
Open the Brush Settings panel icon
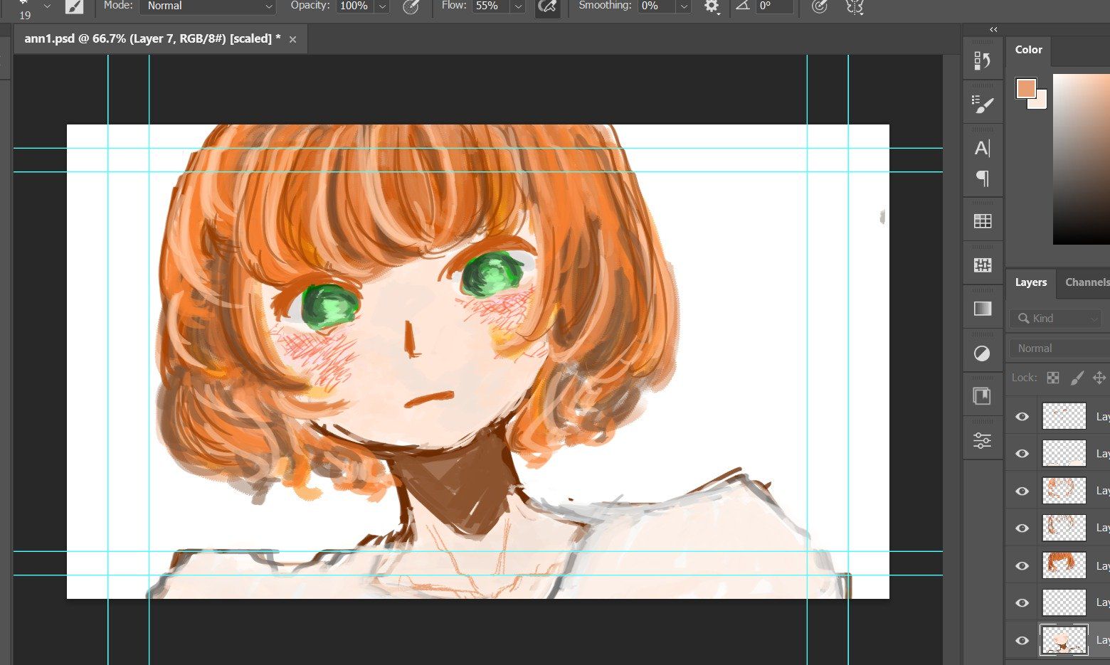pos(982,105)
